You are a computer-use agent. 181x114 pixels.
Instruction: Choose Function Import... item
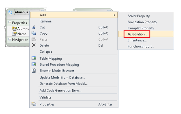141,46
